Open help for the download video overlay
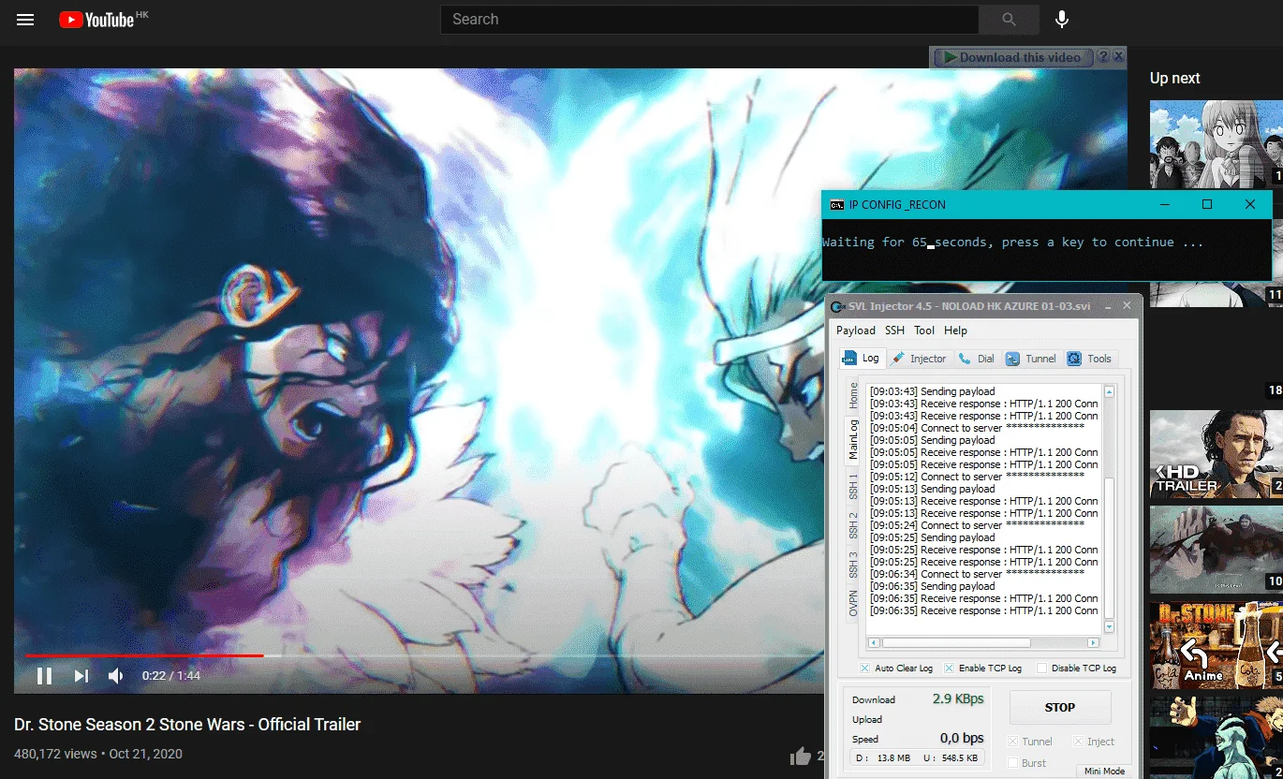Image resolution: width=1283 pixels, height=779 pixels. click(1103, 57)
